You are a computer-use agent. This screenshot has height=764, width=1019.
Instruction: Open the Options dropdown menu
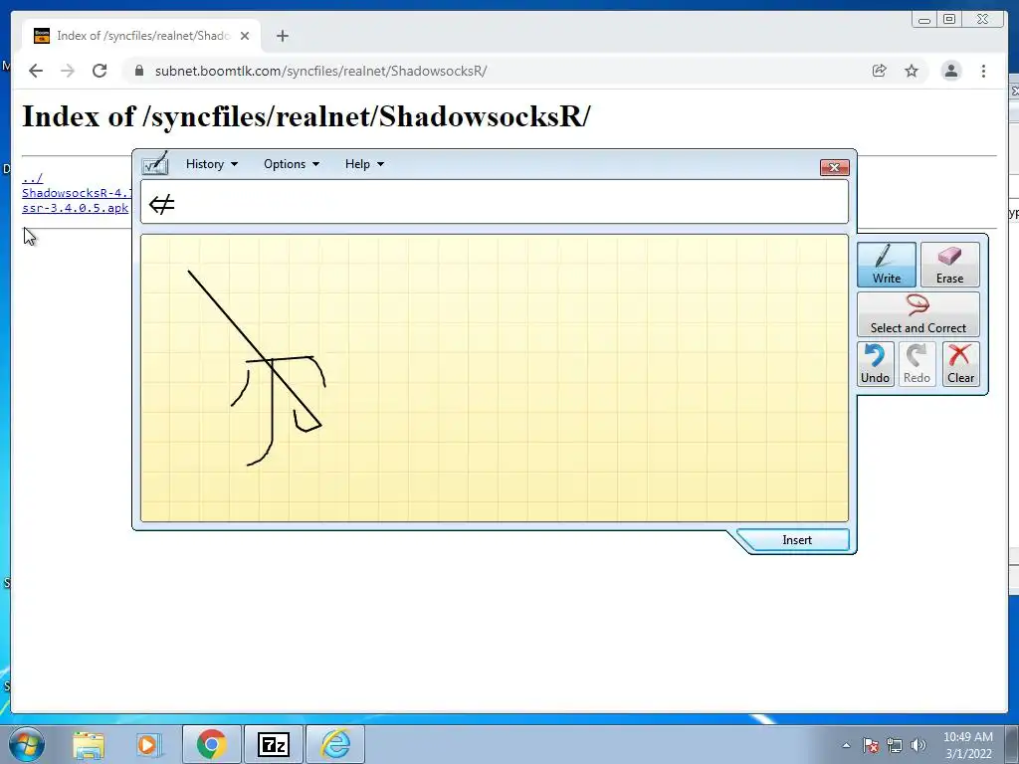click(292, 164)
